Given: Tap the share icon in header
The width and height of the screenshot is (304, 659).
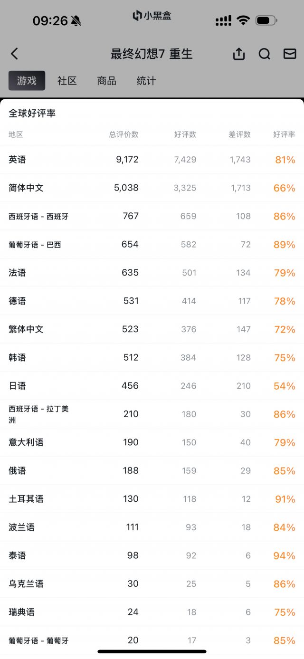Looking at the screenshot, I should (239, 54).
